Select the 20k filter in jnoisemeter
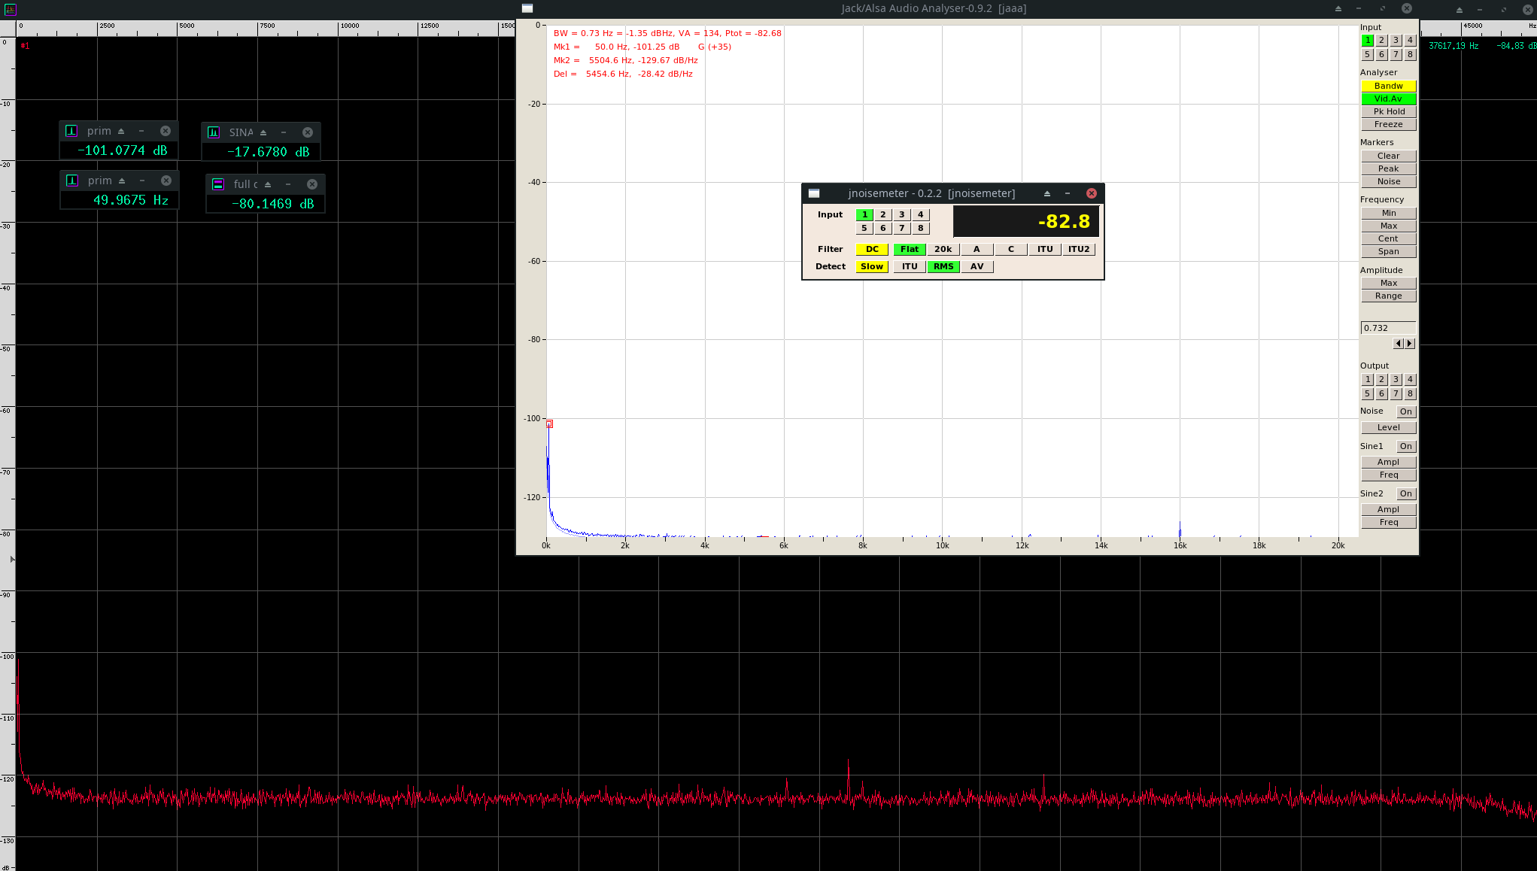The width and height of the screenshot is (1537, 871). (x=943, y=249)
